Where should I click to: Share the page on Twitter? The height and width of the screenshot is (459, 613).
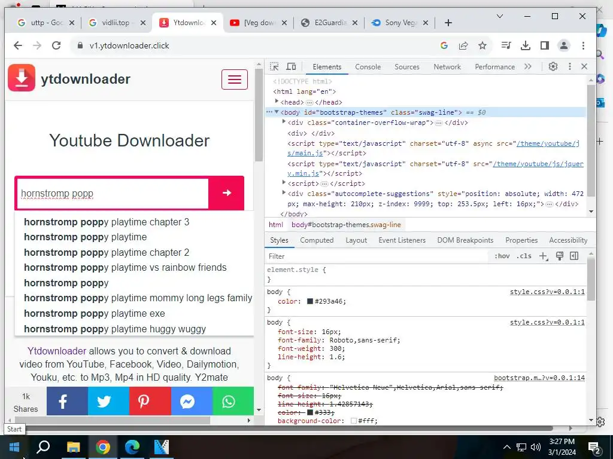point(108,401)
